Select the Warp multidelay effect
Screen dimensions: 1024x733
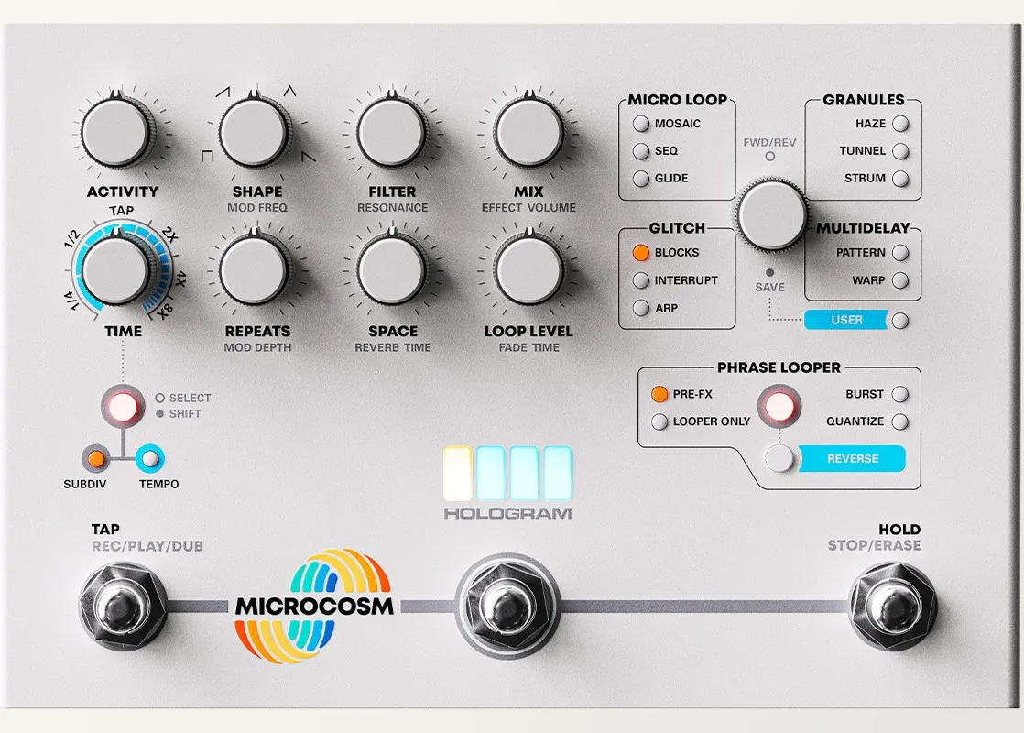(900, 280)
